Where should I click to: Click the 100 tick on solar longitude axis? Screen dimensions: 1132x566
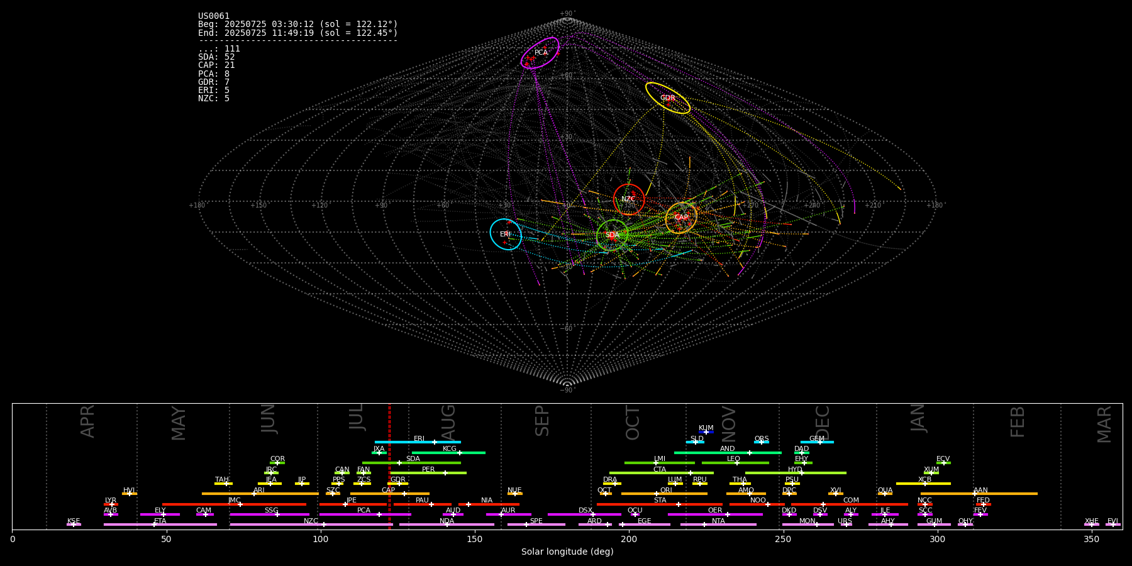pyautogui.click(x=321, y=539)
